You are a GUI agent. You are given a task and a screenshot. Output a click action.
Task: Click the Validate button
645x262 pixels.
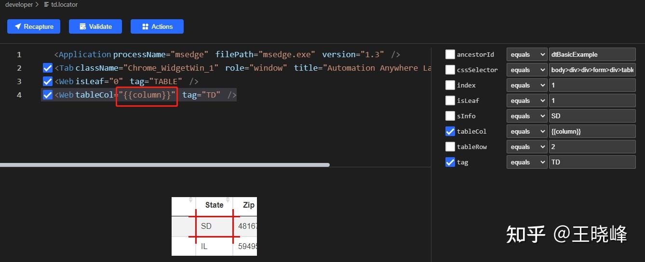tap(95, 26)
